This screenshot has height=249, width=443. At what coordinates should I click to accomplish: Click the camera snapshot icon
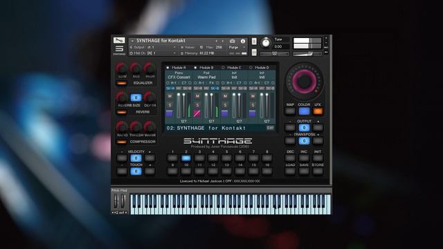pyautogui.click(x=233, y=41)
